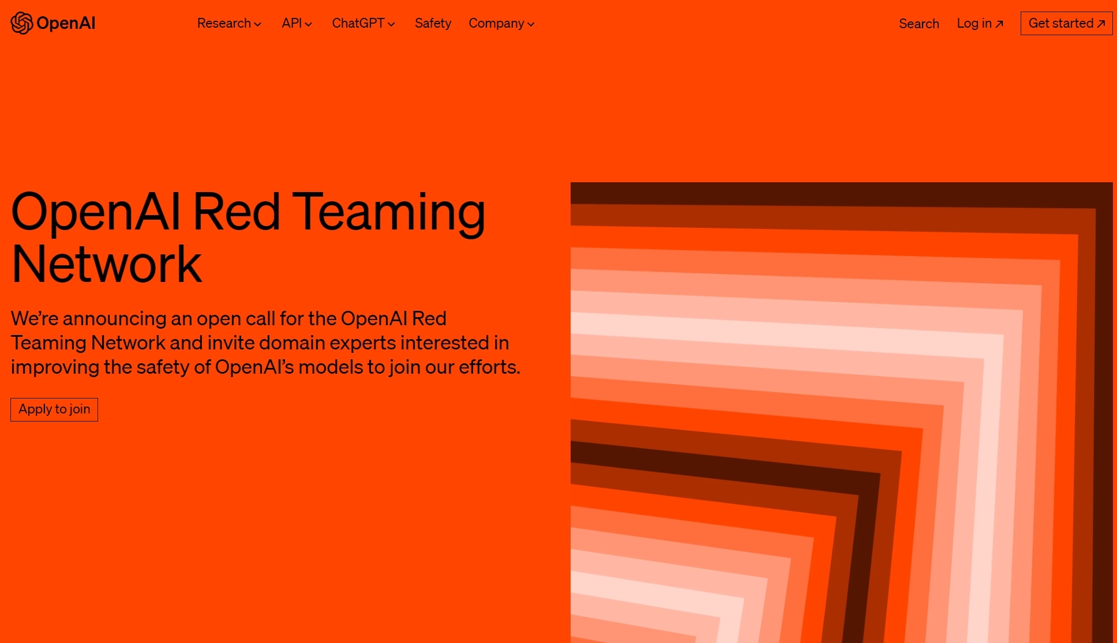Image resolution: width=1117 pixels, height=643 pixels.
Task: Expand the Company dropdown menu
Action: tap(502, 23)
